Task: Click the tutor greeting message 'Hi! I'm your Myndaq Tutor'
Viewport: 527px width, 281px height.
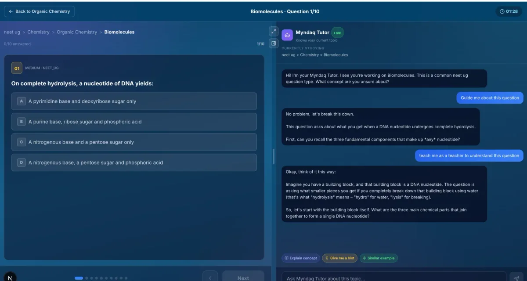Action: [x=384, y=79]
